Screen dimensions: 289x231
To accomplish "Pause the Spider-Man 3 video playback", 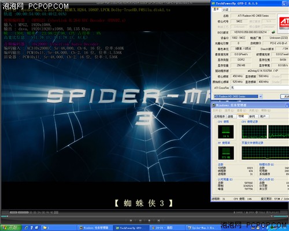I will tap(140, 220).
